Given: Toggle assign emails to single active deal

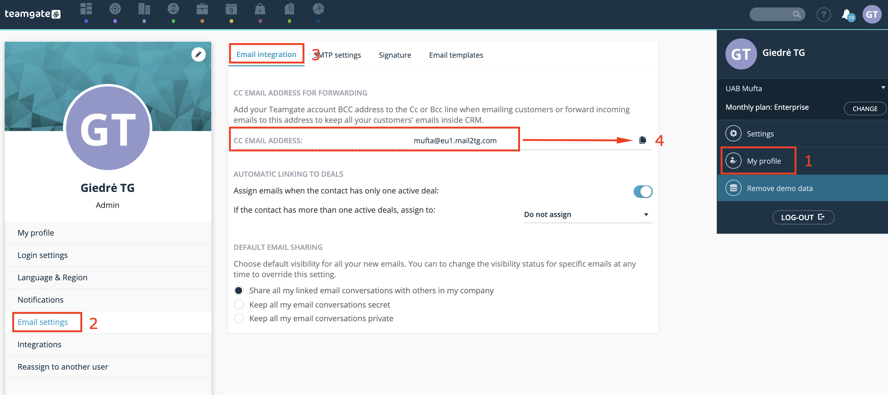Looking at the screenshot, I should [x=643, y=192].
